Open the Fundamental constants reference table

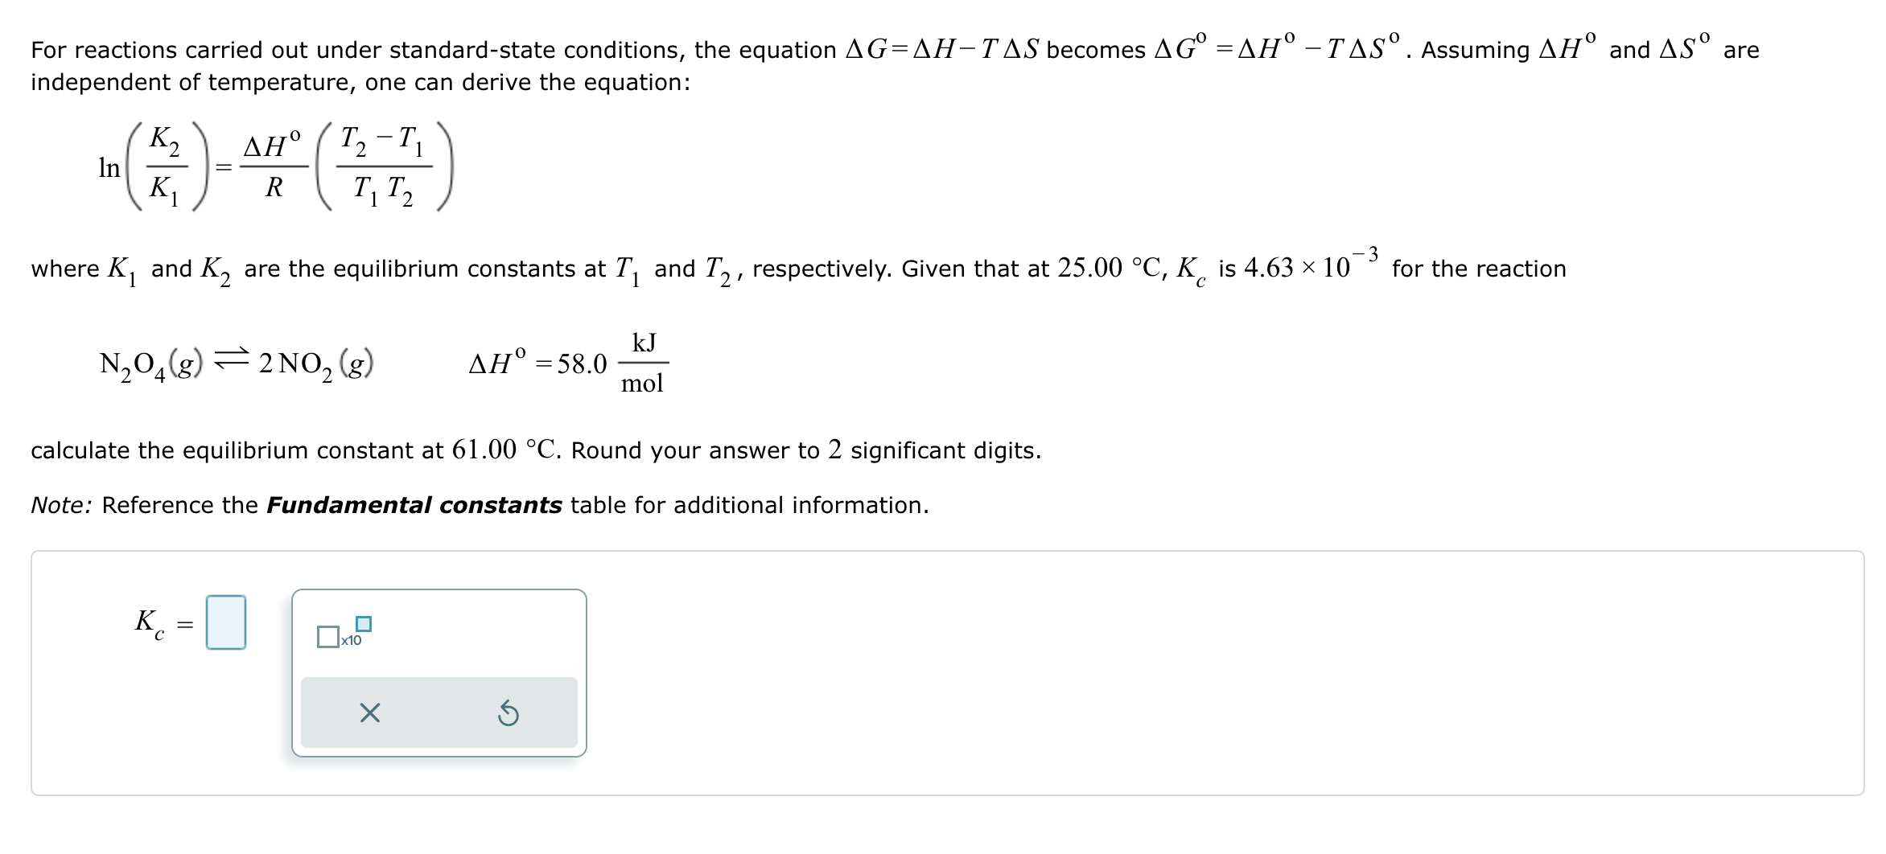coord(415,505)
